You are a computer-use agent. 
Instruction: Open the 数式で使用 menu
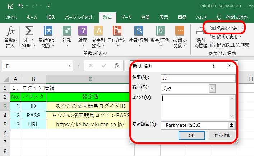pos(226,36)
